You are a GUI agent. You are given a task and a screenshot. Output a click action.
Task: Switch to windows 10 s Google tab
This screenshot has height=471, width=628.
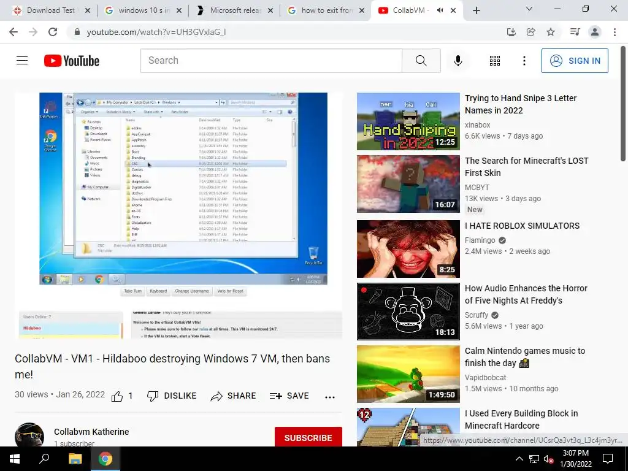click(142, 10)
